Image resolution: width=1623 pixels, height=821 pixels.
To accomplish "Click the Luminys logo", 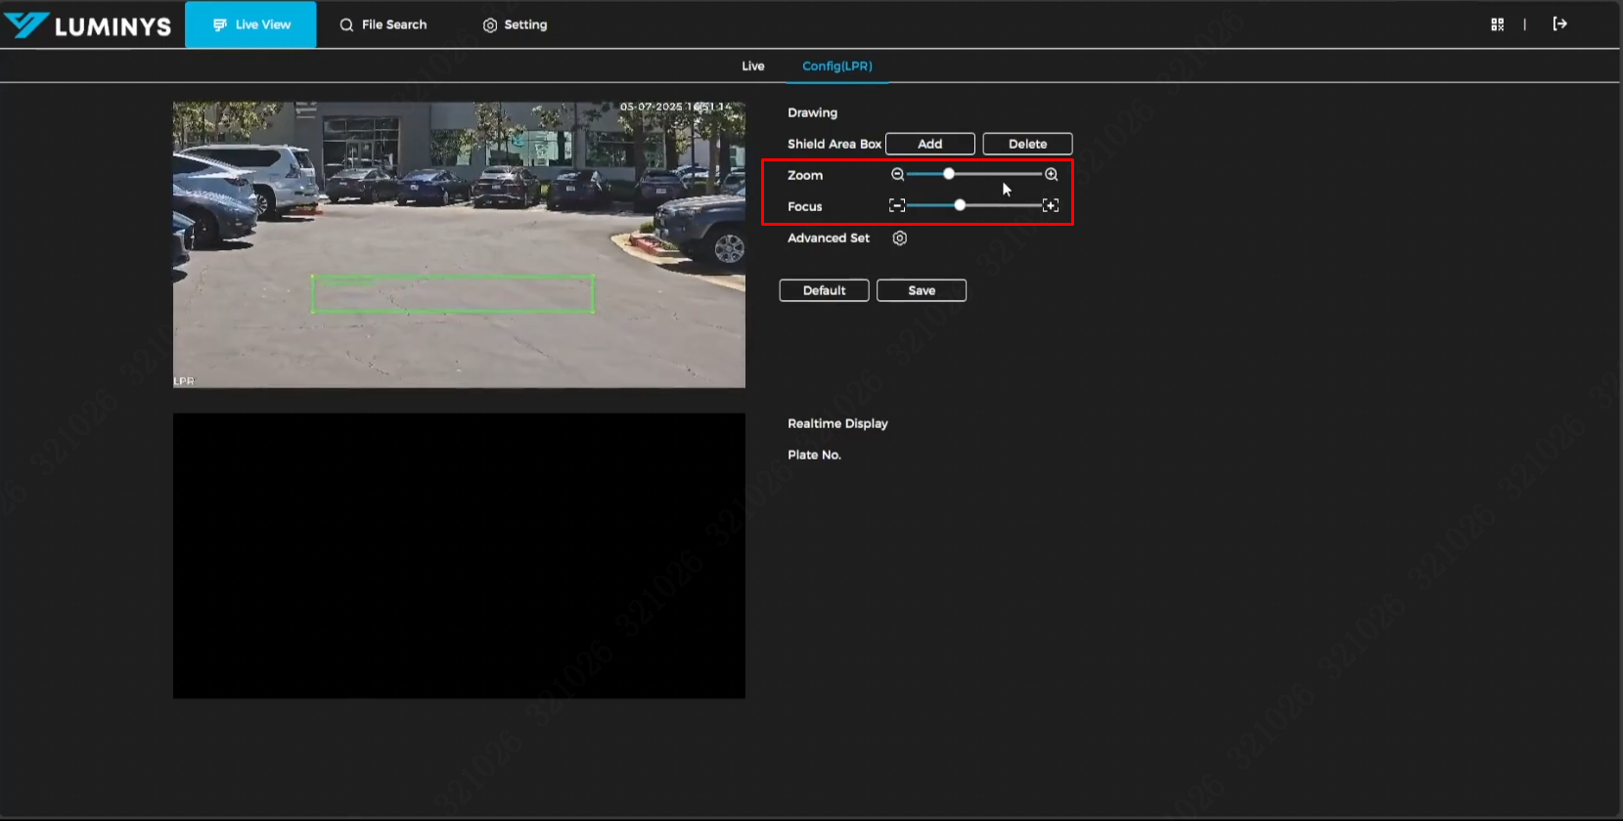I will pos(88,25).
